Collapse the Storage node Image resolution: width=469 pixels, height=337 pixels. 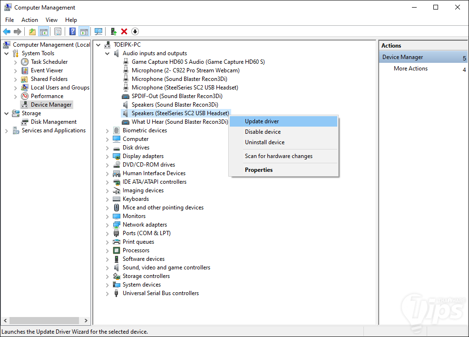[x=6, y=113]
